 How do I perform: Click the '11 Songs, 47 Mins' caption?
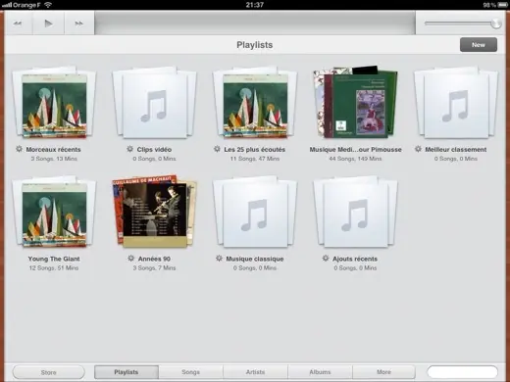pos(255,159)
